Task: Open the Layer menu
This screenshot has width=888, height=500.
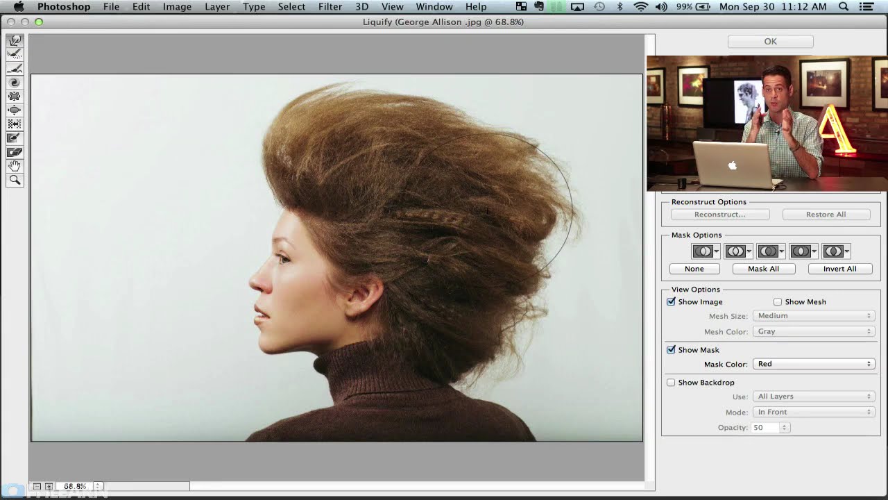Action: coord(217,7)
